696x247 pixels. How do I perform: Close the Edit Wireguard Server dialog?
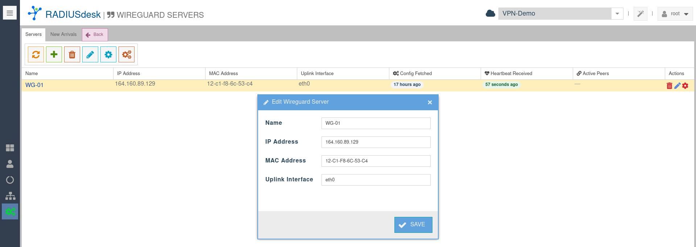click(430, 102)
